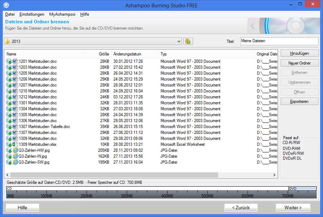The image size is (323, 217).
Task: Click the image icon of Q3-Zahlen-SW.jpg
Action: (x=15, y=162)
